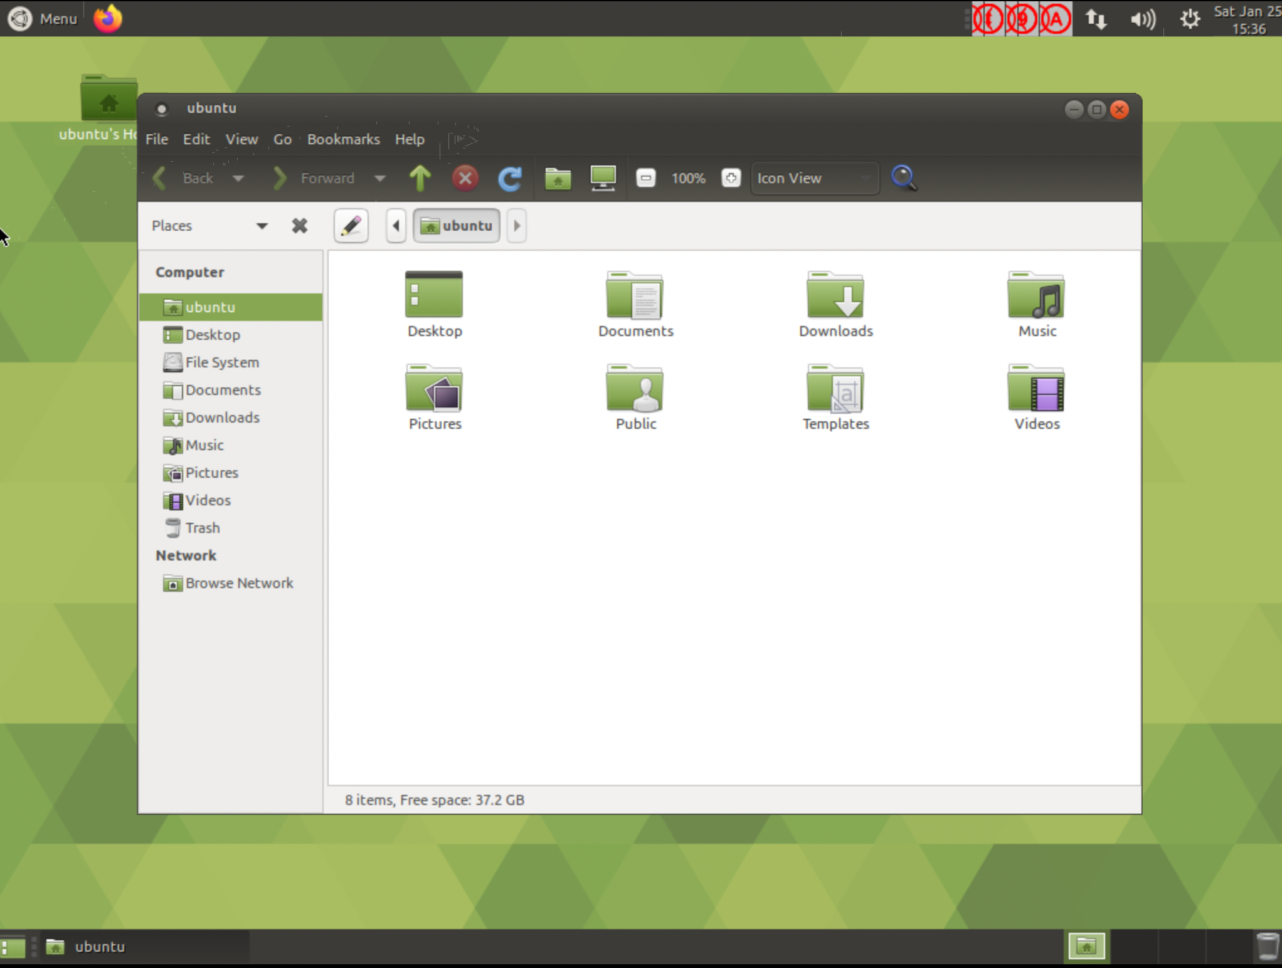Toggle the zoom level percentage display
The height and width of the screenshot is (968, 1282).
pos(687,178)
